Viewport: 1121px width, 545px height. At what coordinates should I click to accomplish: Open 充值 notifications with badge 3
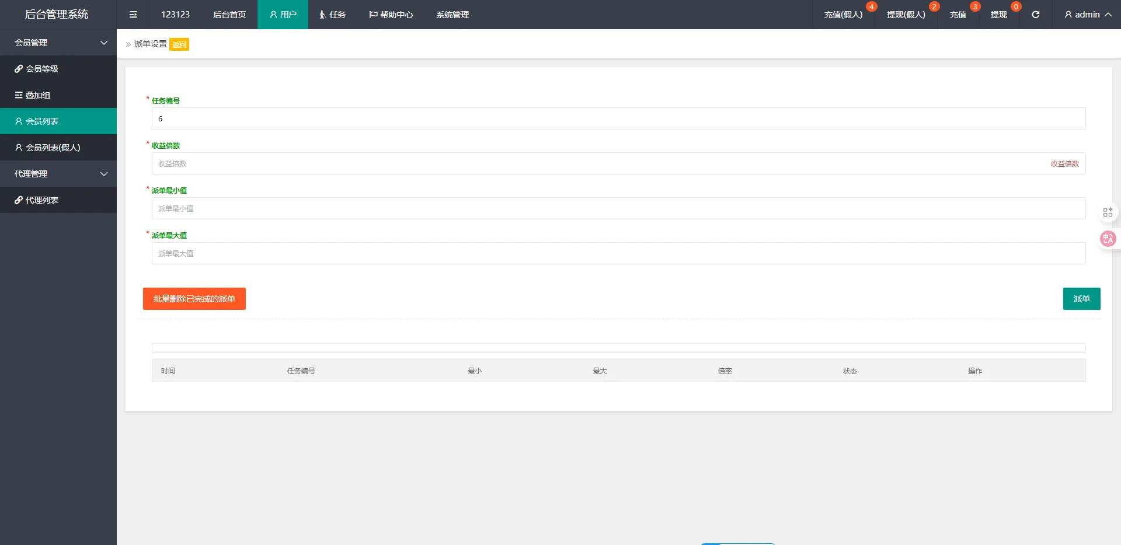coord(958,15)
